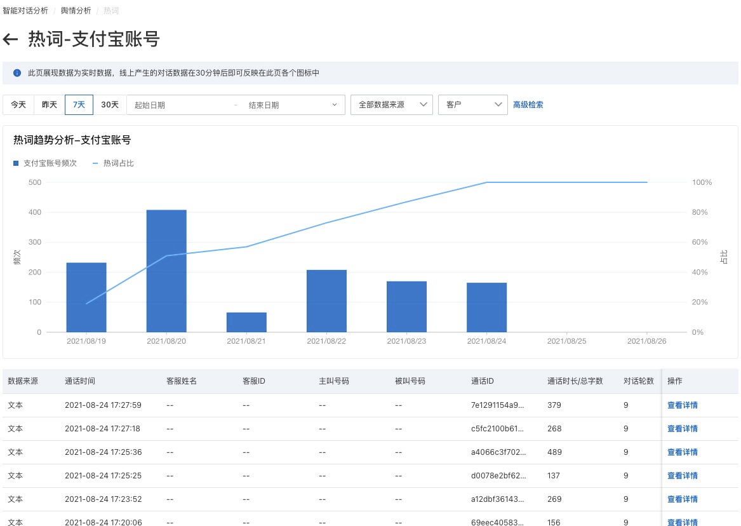Click the 2021/08/24 frequency bar
Viewport: 741px width, 526px height.
[x=487, y=307]
